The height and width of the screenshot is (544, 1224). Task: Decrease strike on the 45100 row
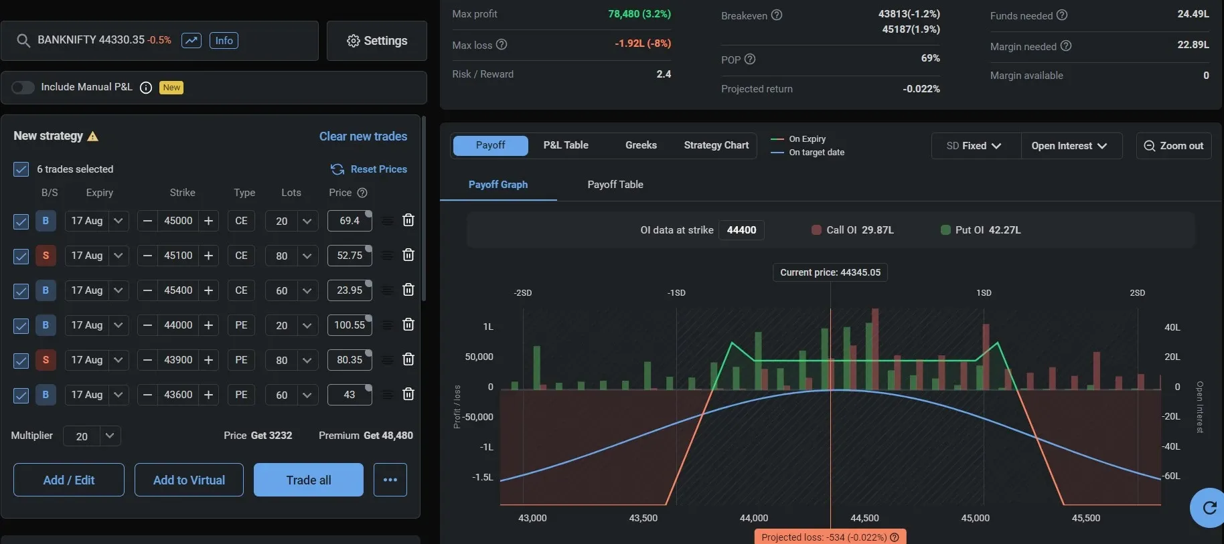[148, 256]
